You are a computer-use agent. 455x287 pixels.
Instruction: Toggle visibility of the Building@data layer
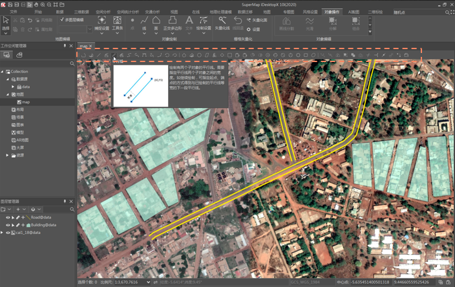click(x=8, y=225)
